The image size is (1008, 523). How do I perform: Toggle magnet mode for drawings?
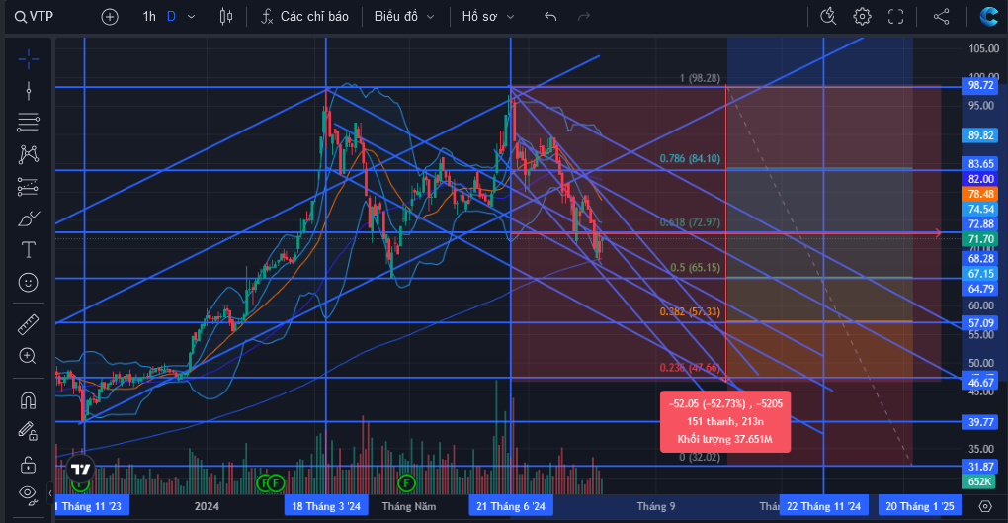click(28, 400)
